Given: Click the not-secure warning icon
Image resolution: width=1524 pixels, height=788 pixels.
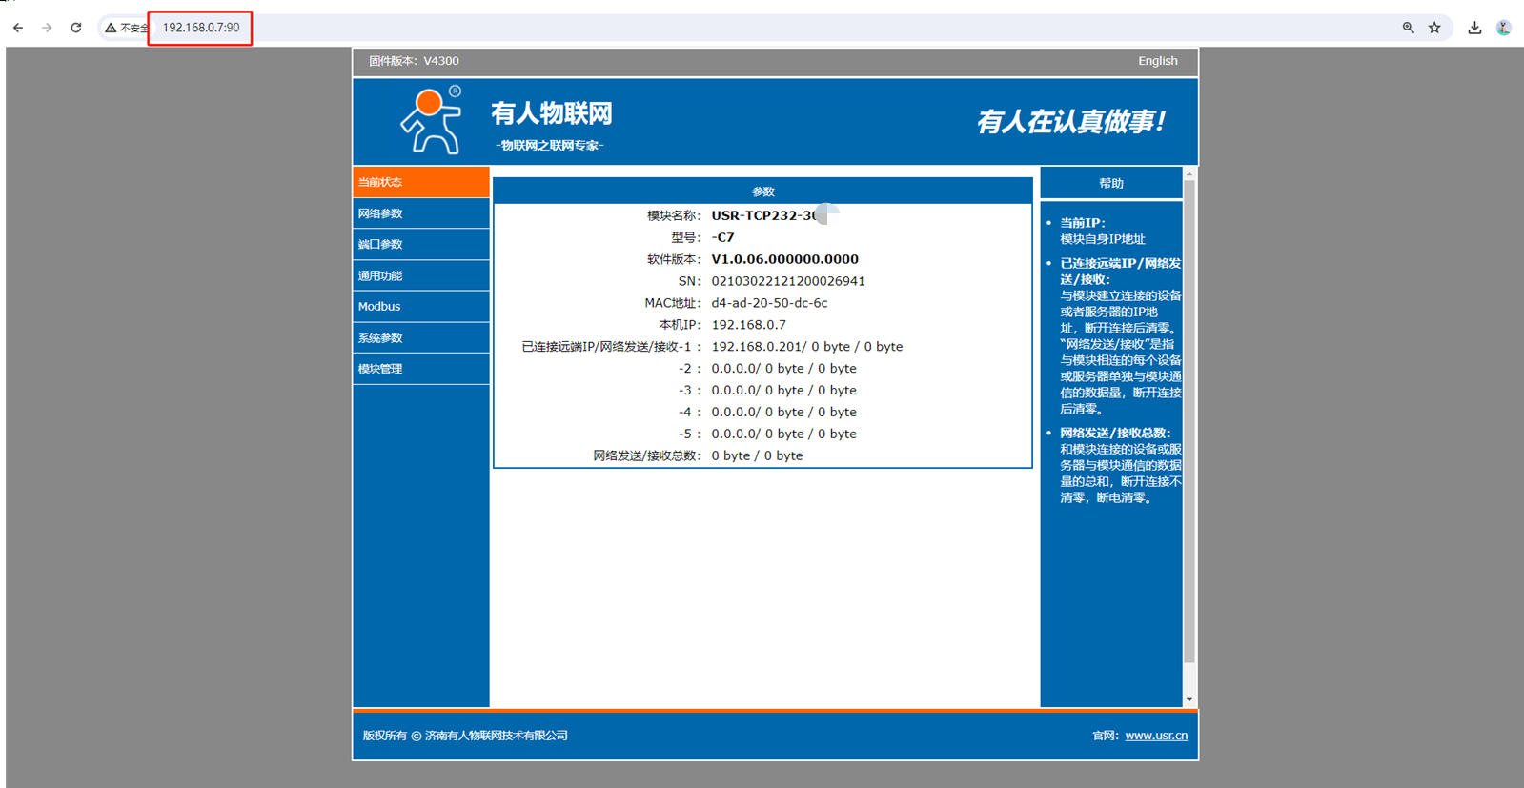Looking at the screenshot, I should (x=111, y=28).
